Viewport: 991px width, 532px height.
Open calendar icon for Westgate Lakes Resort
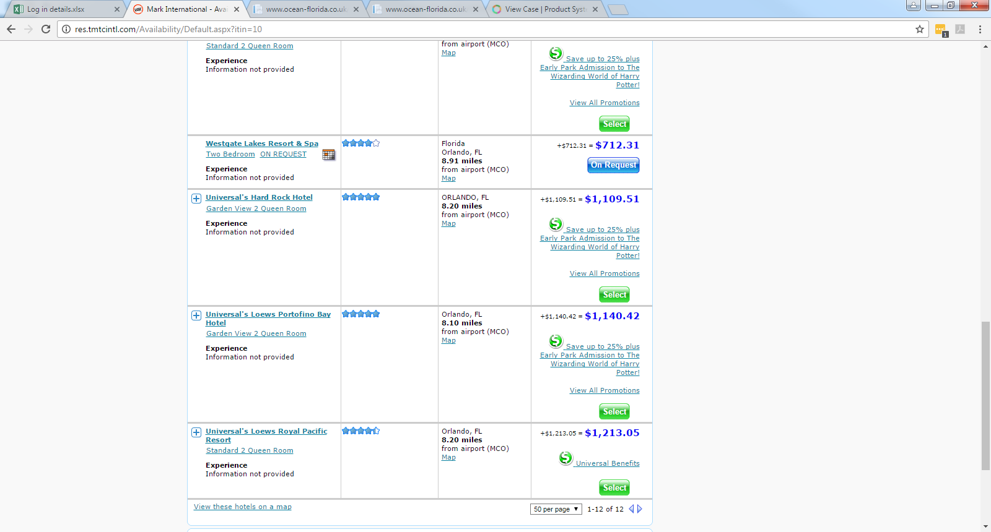coord(328,155)
